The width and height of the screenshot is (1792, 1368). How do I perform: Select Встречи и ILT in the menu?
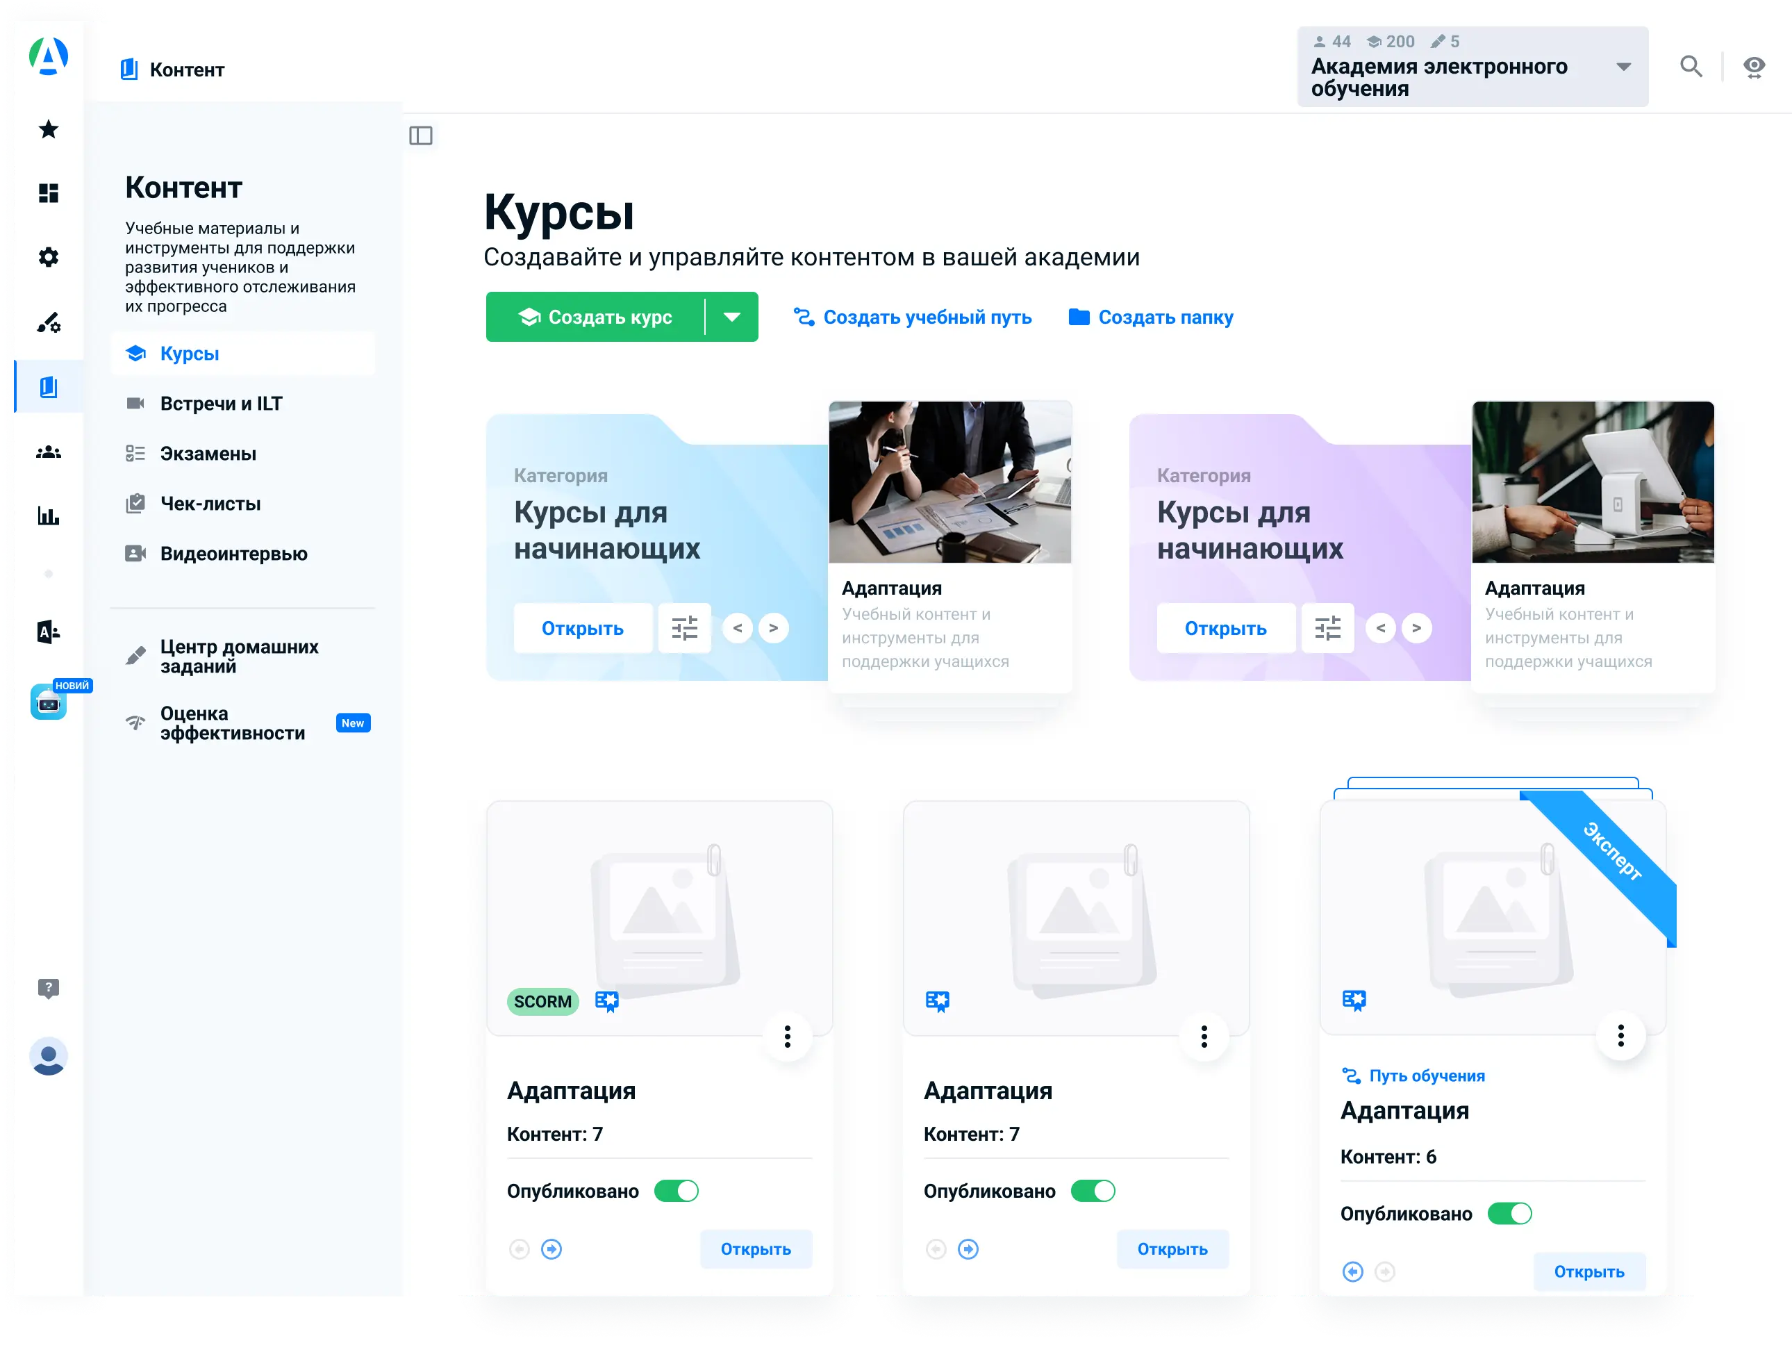coord(242,404)
